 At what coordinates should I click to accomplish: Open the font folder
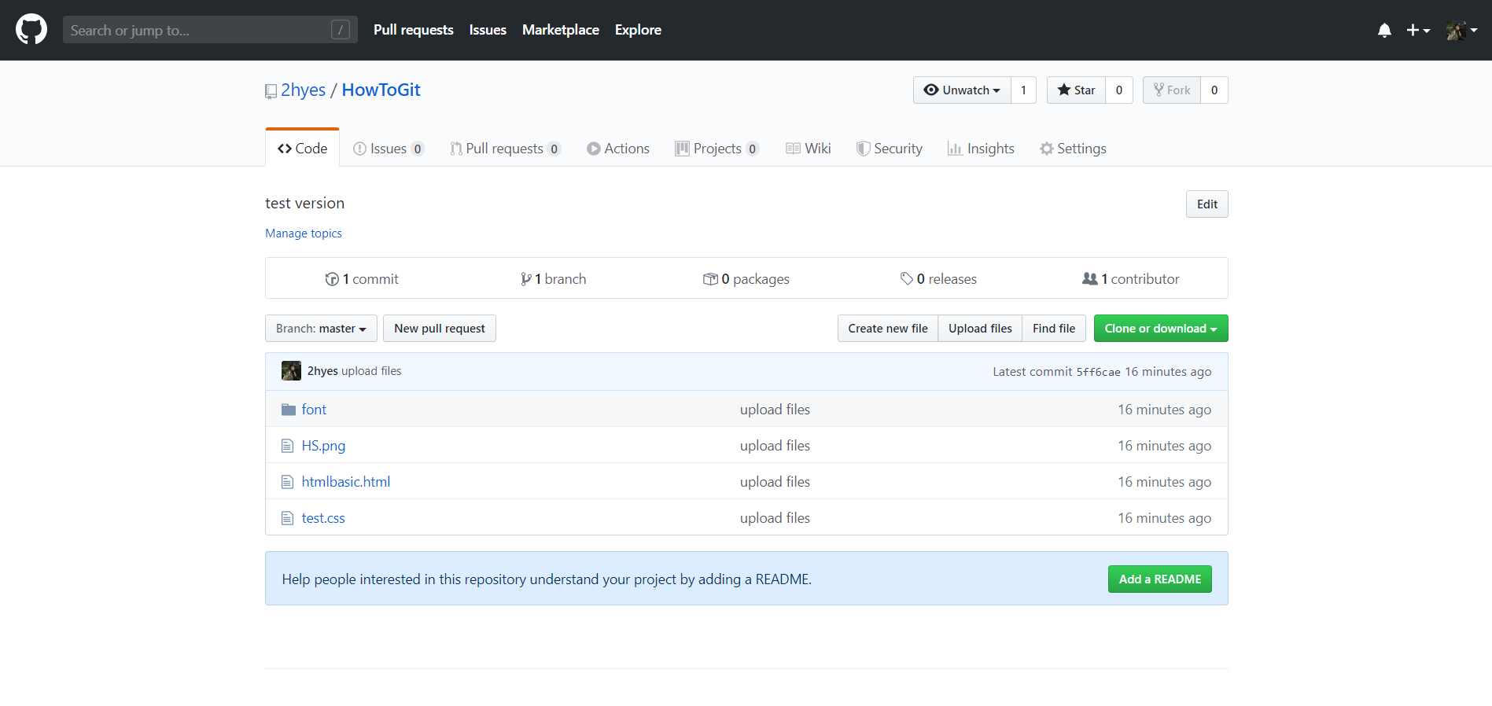coord(314,410)
